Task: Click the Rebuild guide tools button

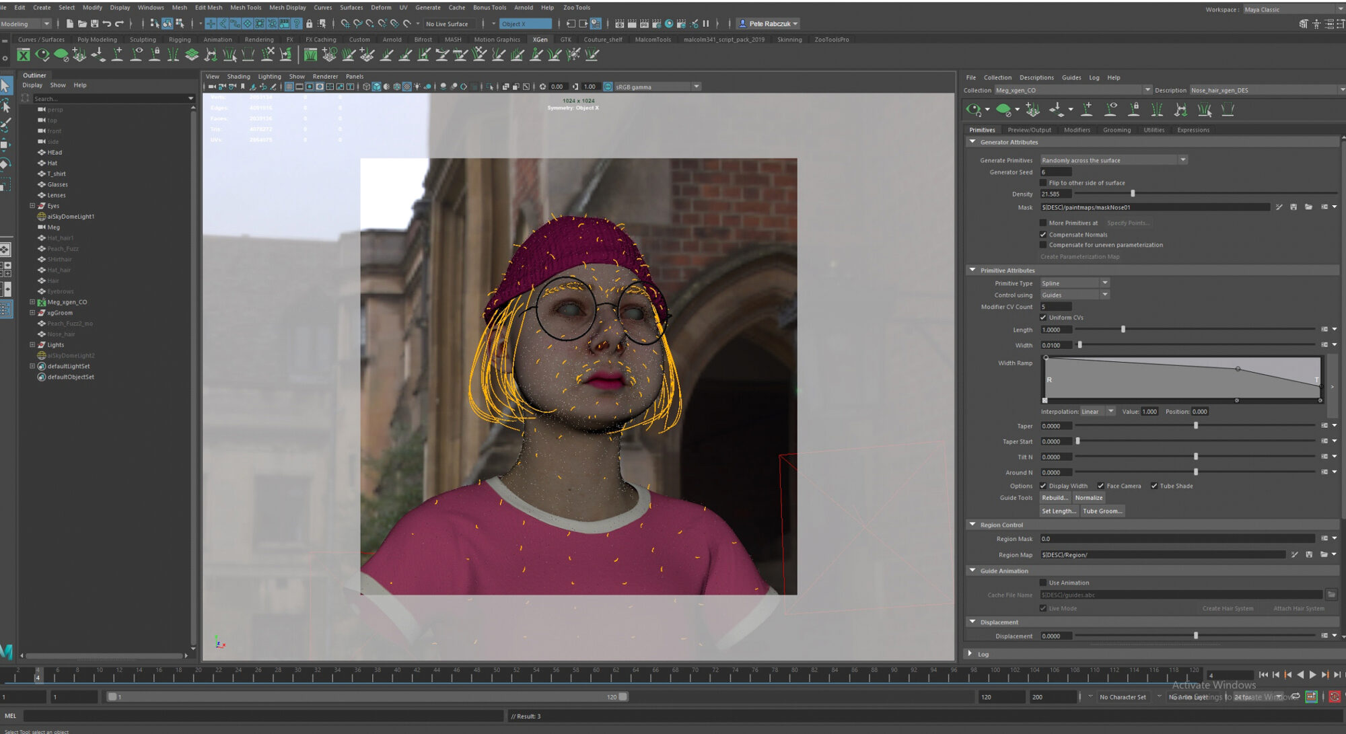Action: tap(1055, 498)
